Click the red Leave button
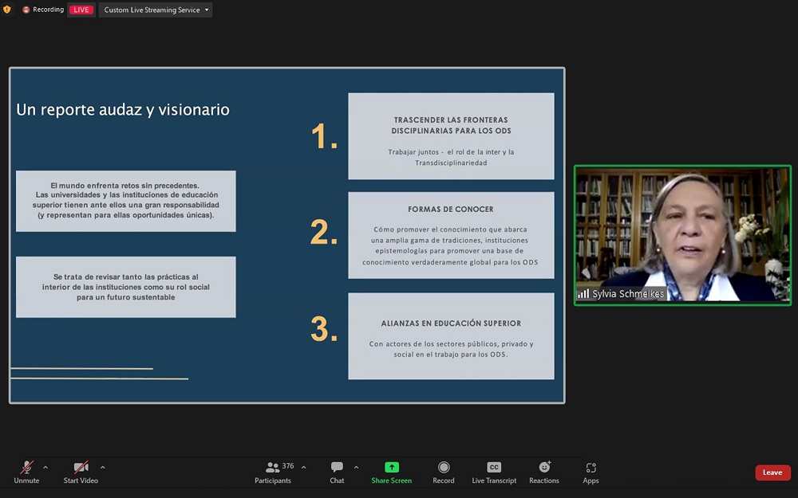 tap(772, 473)
